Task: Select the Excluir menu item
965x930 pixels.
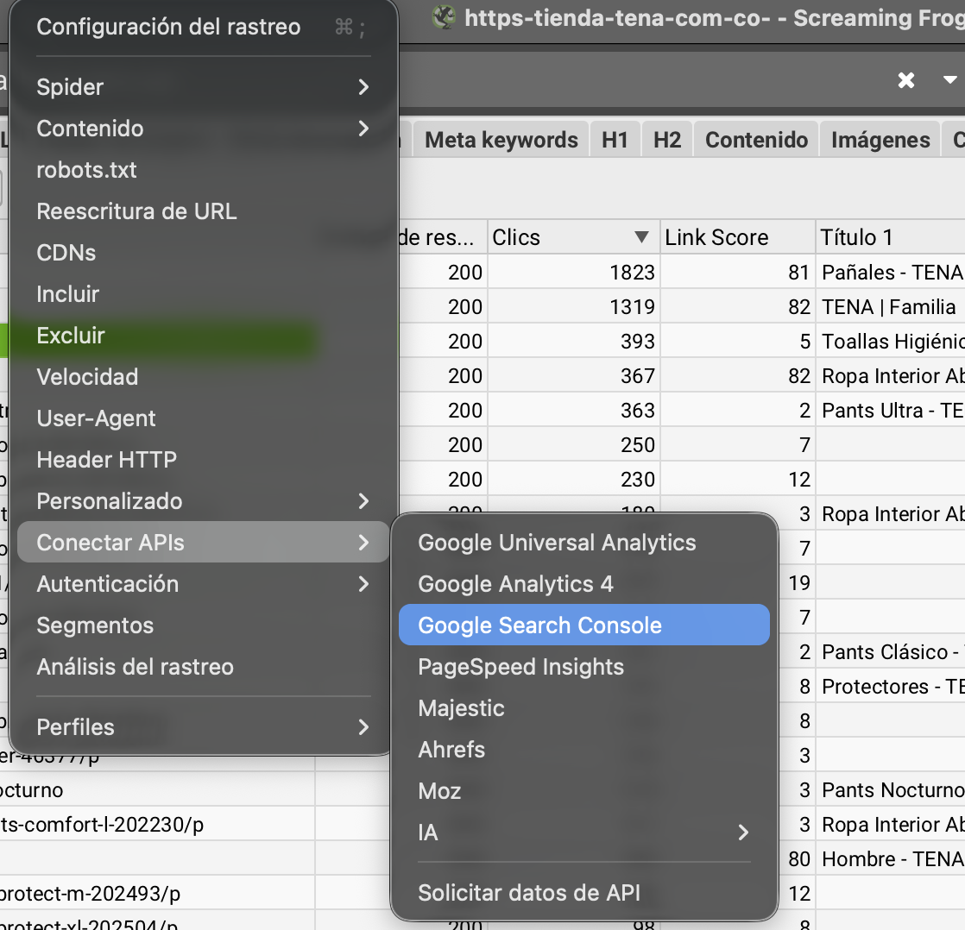Action: (71, 336)
